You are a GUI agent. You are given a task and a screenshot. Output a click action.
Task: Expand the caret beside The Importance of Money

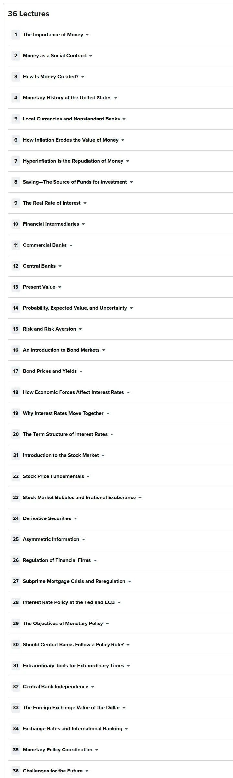pos(87,35)
